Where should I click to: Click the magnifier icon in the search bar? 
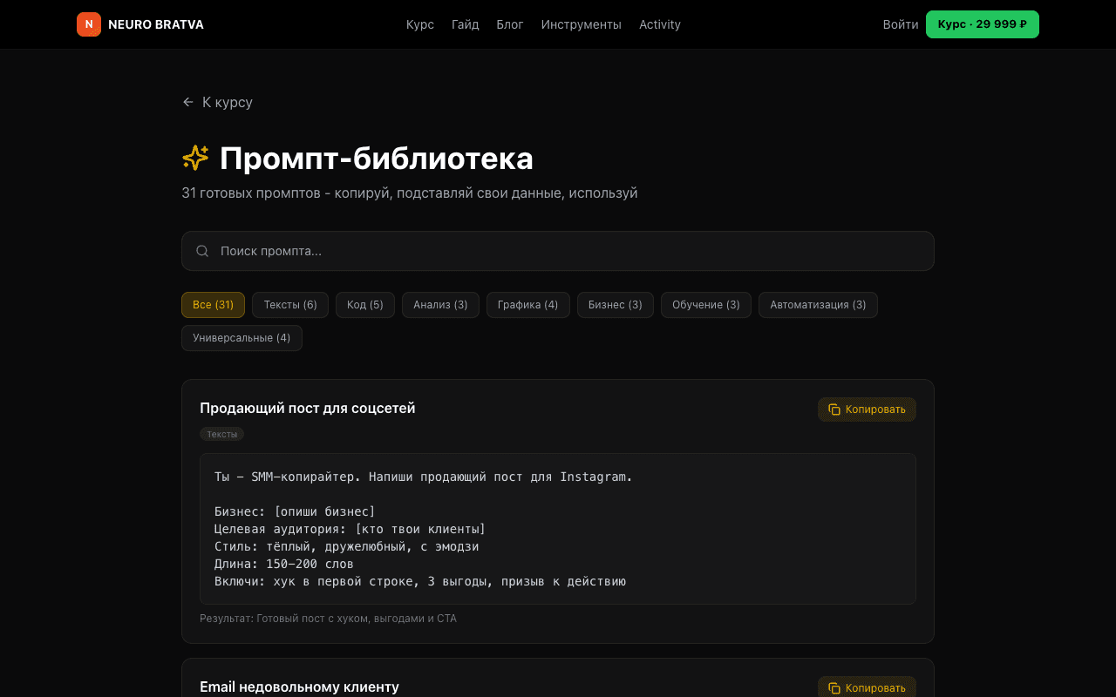coord(202,251)
